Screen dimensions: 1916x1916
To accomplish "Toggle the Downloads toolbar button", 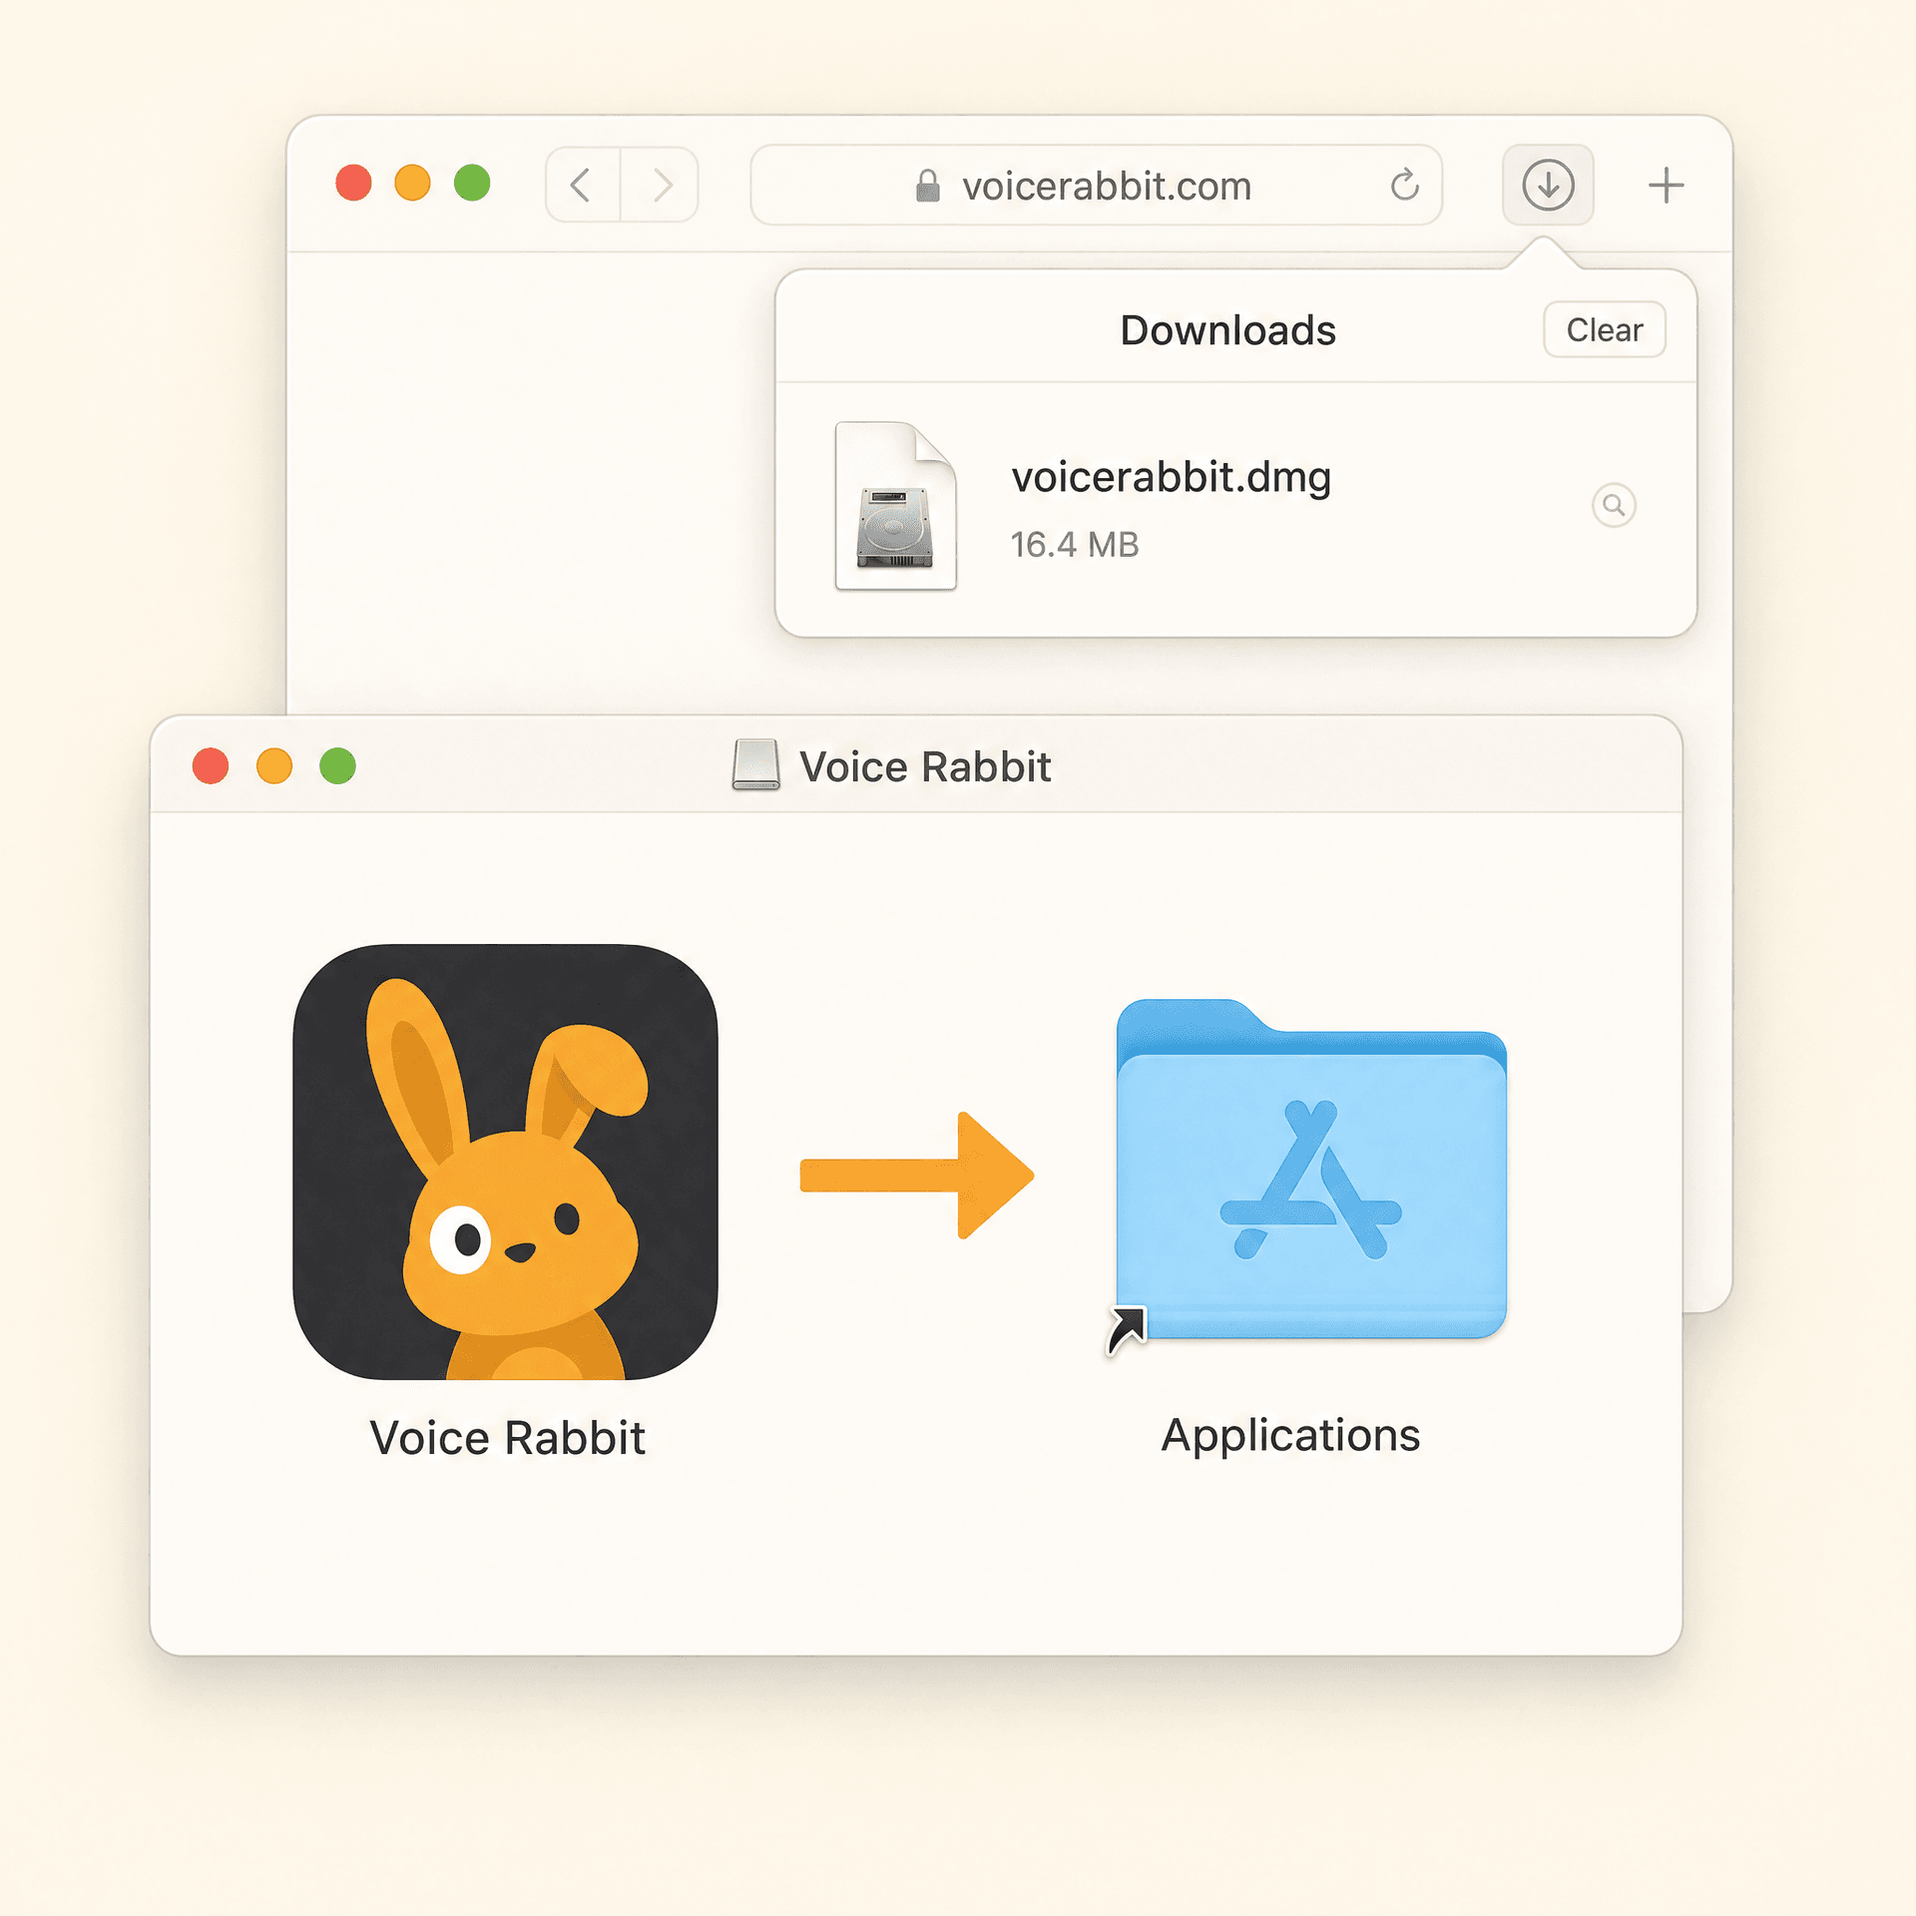I will click(1548, 185).
